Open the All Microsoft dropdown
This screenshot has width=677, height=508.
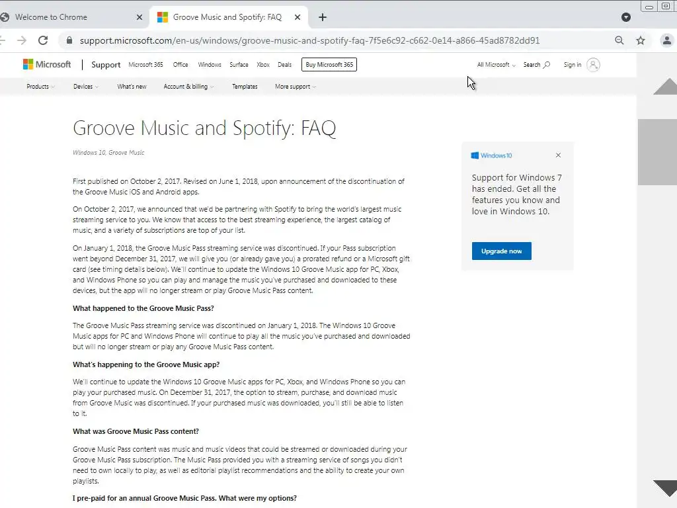pyautogui.click(x=497, y=65)
